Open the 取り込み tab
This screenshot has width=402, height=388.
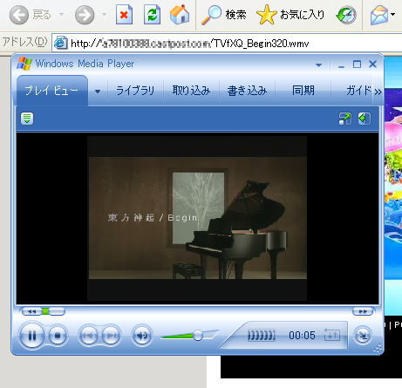191,91
